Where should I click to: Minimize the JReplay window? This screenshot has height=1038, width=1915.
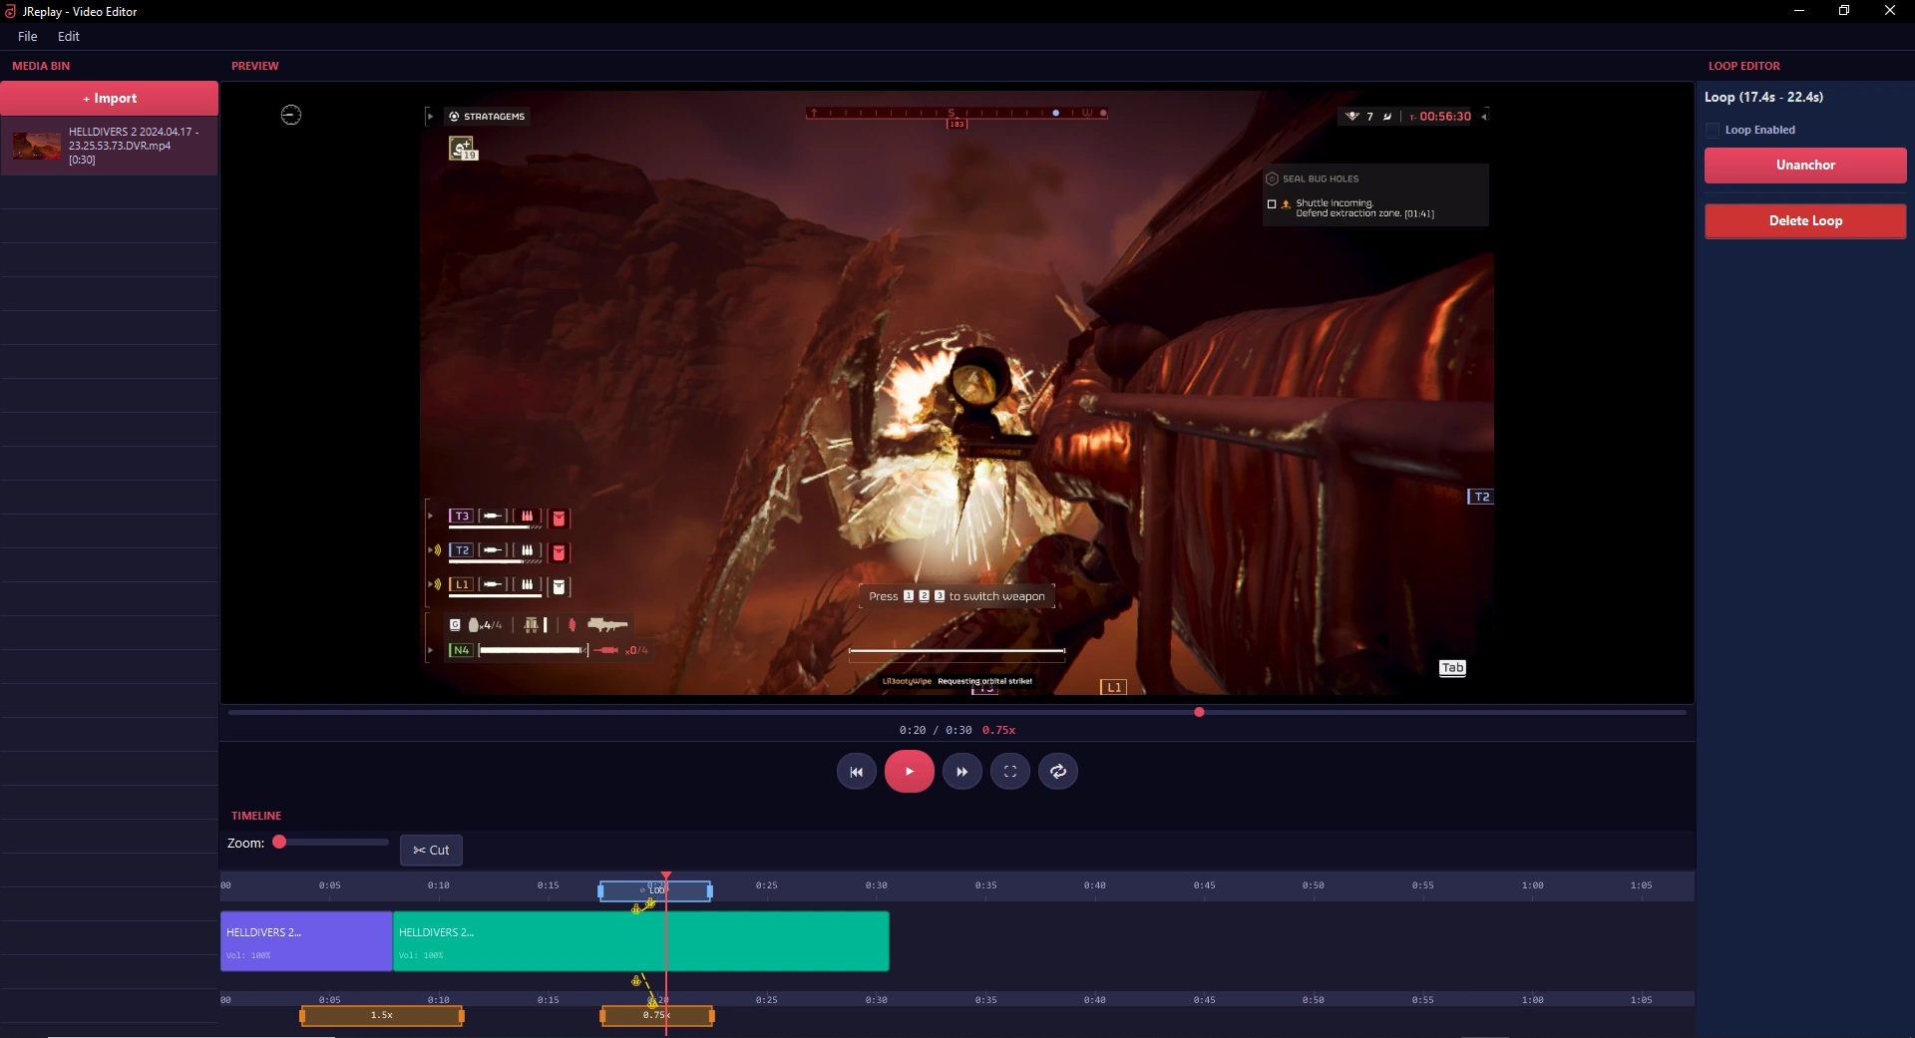click(1799, 11)
